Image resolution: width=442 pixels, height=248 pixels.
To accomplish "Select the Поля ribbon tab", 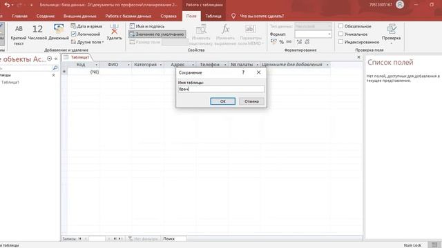I will coord(191,16).
